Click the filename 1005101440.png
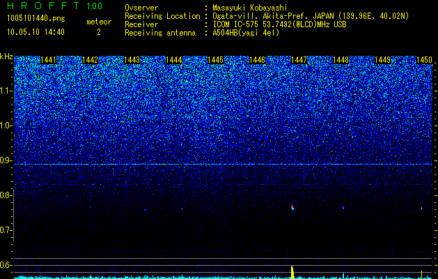438x279 pixels. (36, 18)
